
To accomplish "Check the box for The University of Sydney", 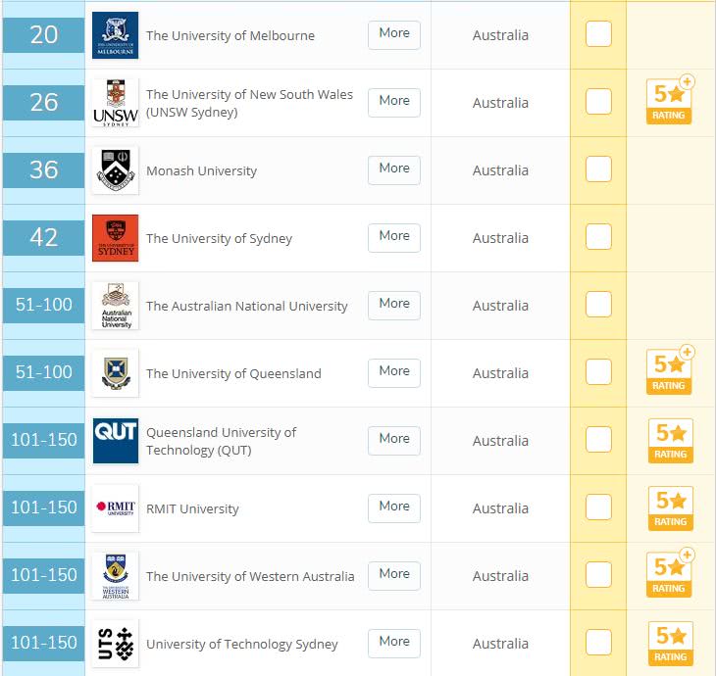I will click(x=598, y=237).
